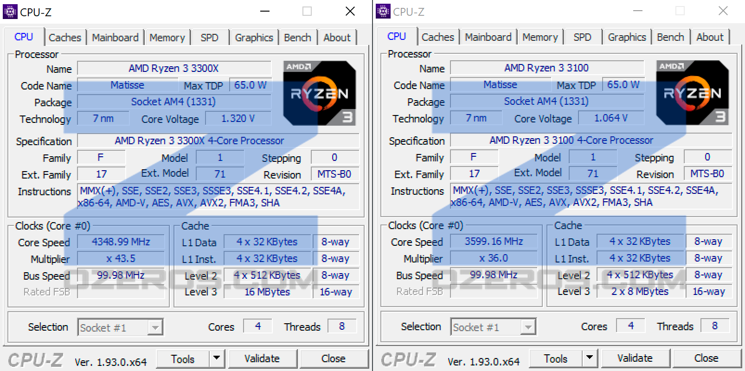This screenshot has height=371, width=745.
Task: Minimize the right CPU-Z window
Action: 638,11
